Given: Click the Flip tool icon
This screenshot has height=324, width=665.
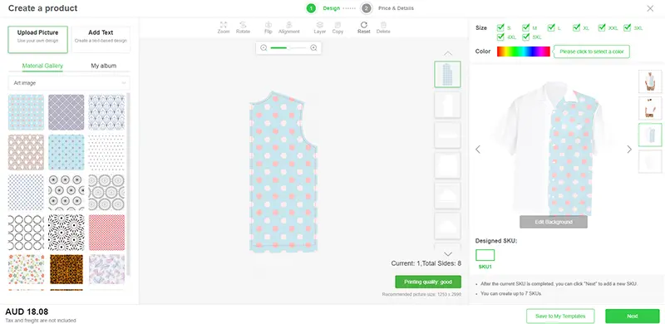Looking at the screenshot, I should click(x=268, y=25).
